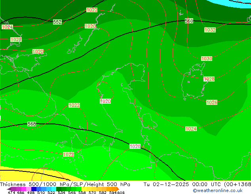
Task: Click the orange arrow end of legend
Action: click(x=118, y=189)
